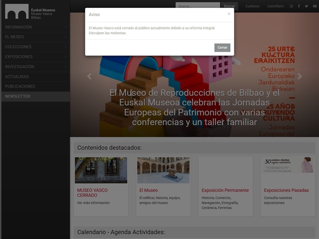Click the 'El edificio, historia, equipo' description
Screen dimensions: 319x239
coord(160,200)
